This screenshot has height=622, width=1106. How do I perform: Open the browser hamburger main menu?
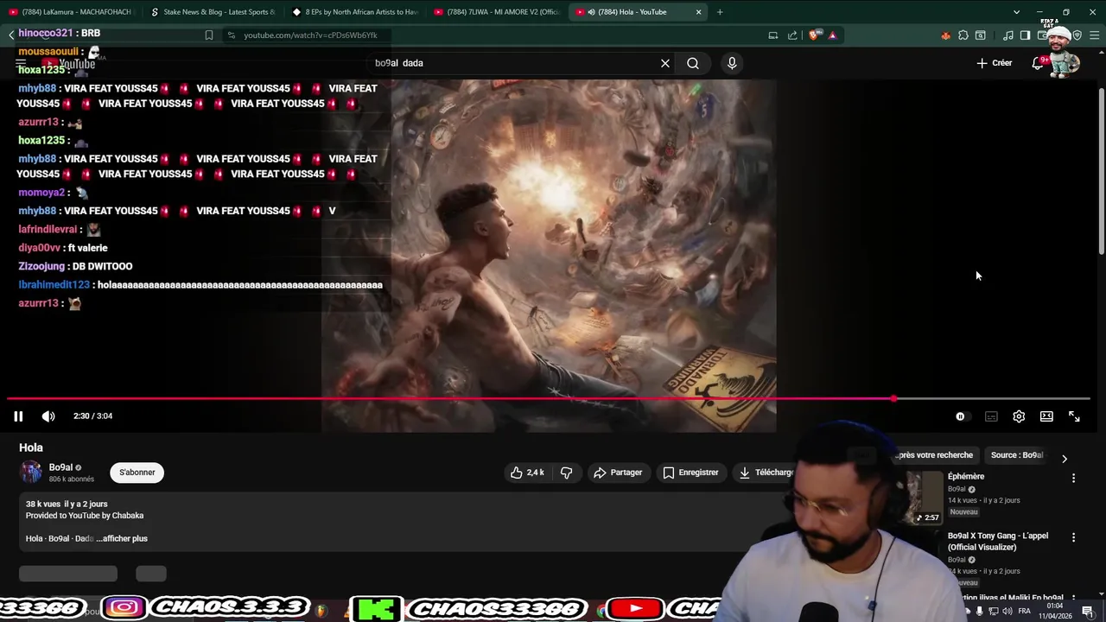1095,35
